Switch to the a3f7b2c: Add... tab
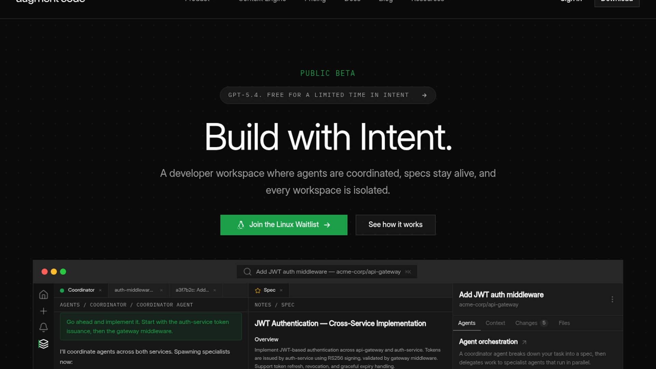The height and width of the screenshot is (369, 656). click(x=192, y=290)
